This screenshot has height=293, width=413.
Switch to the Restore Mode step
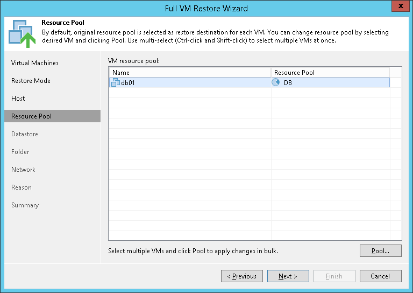click(x=31, y=81)
